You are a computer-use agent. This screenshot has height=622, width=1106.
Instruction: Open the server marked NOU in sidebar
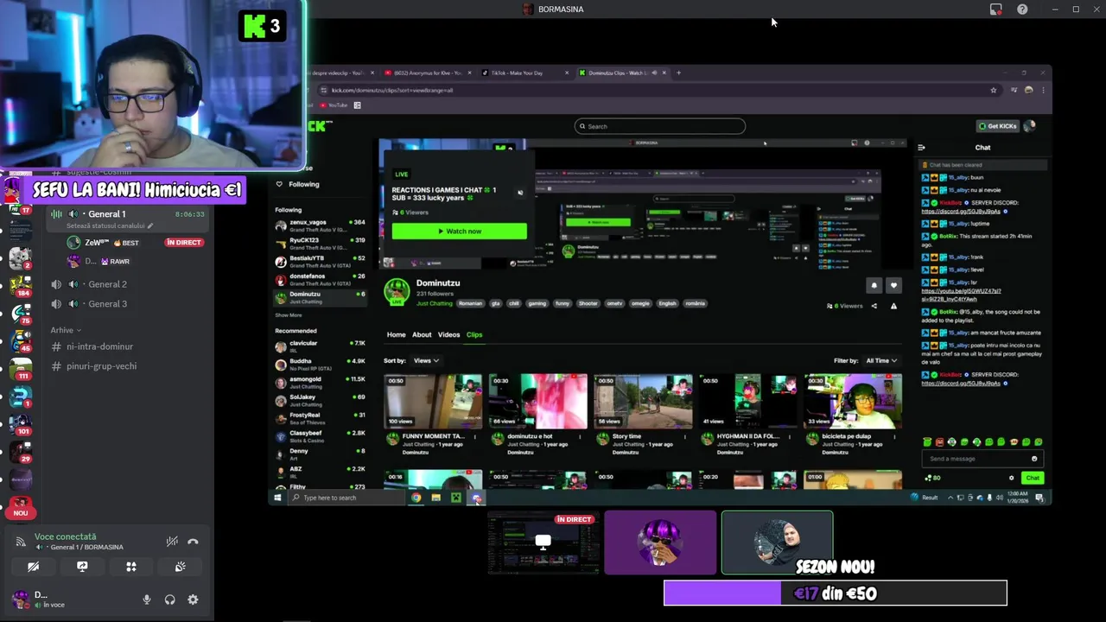[21, 506]
